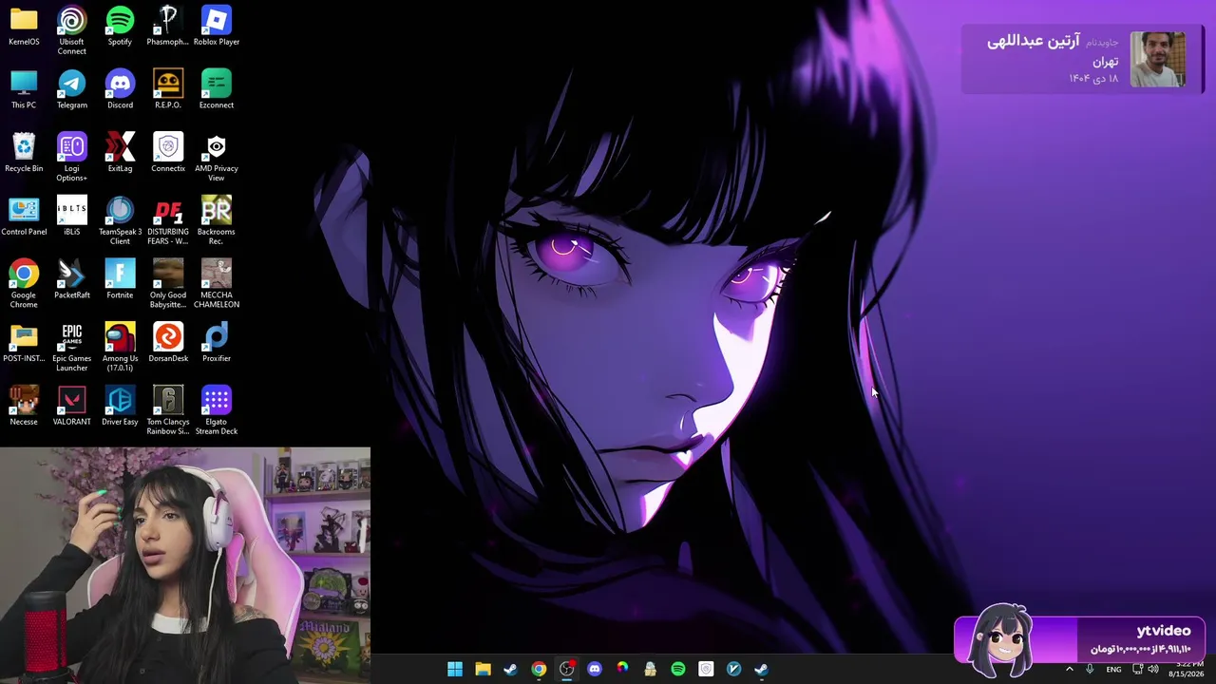This screenshot has width=1216, height=684.
Task: Select the Discord shortcut on the desktop
Action: pos(120,90)
